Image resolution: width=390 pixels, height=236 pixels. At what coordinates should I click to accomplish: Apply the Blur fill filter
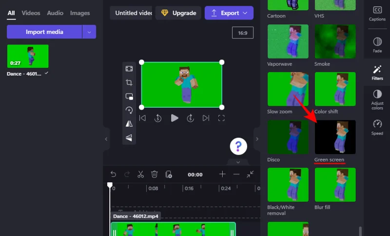tap(335, 184)
